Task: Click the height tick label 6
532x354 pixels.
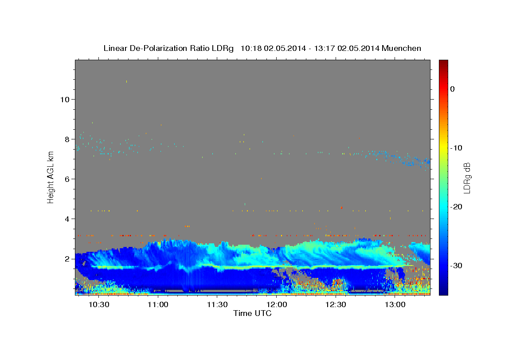Action: [x=68, y=179]
